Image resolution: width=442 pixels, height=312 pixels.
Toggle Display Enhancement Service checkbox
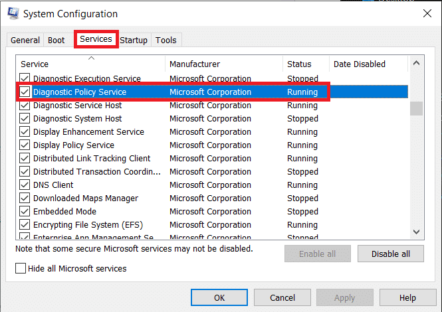coord(25,132)
